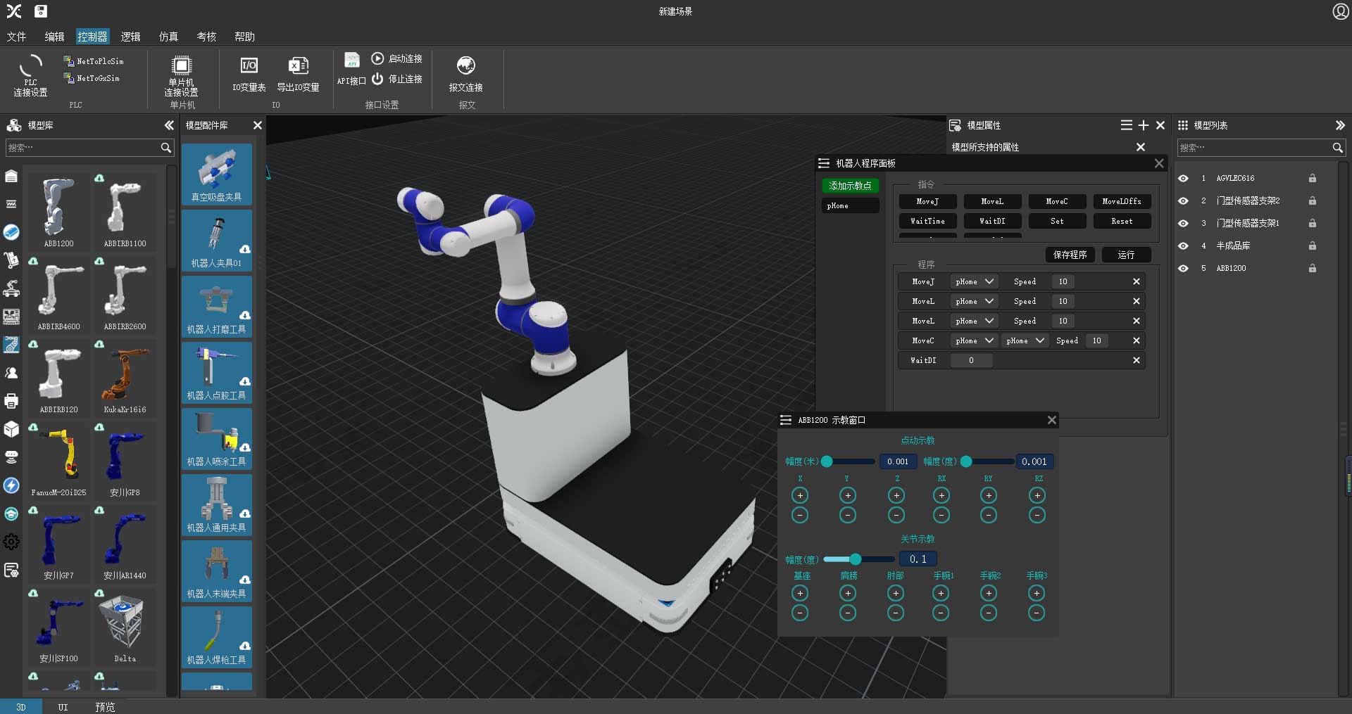Select pHome teach point
This screenshot has width=1352, height=714.
tap(851, 205)
